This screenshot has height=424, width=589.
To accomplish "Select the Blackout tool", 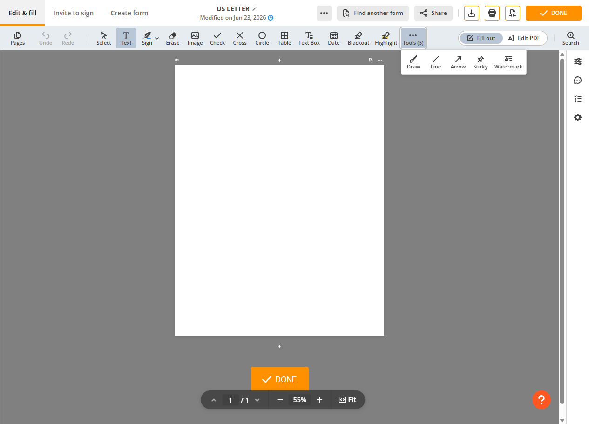I will (x=359, y=38).
